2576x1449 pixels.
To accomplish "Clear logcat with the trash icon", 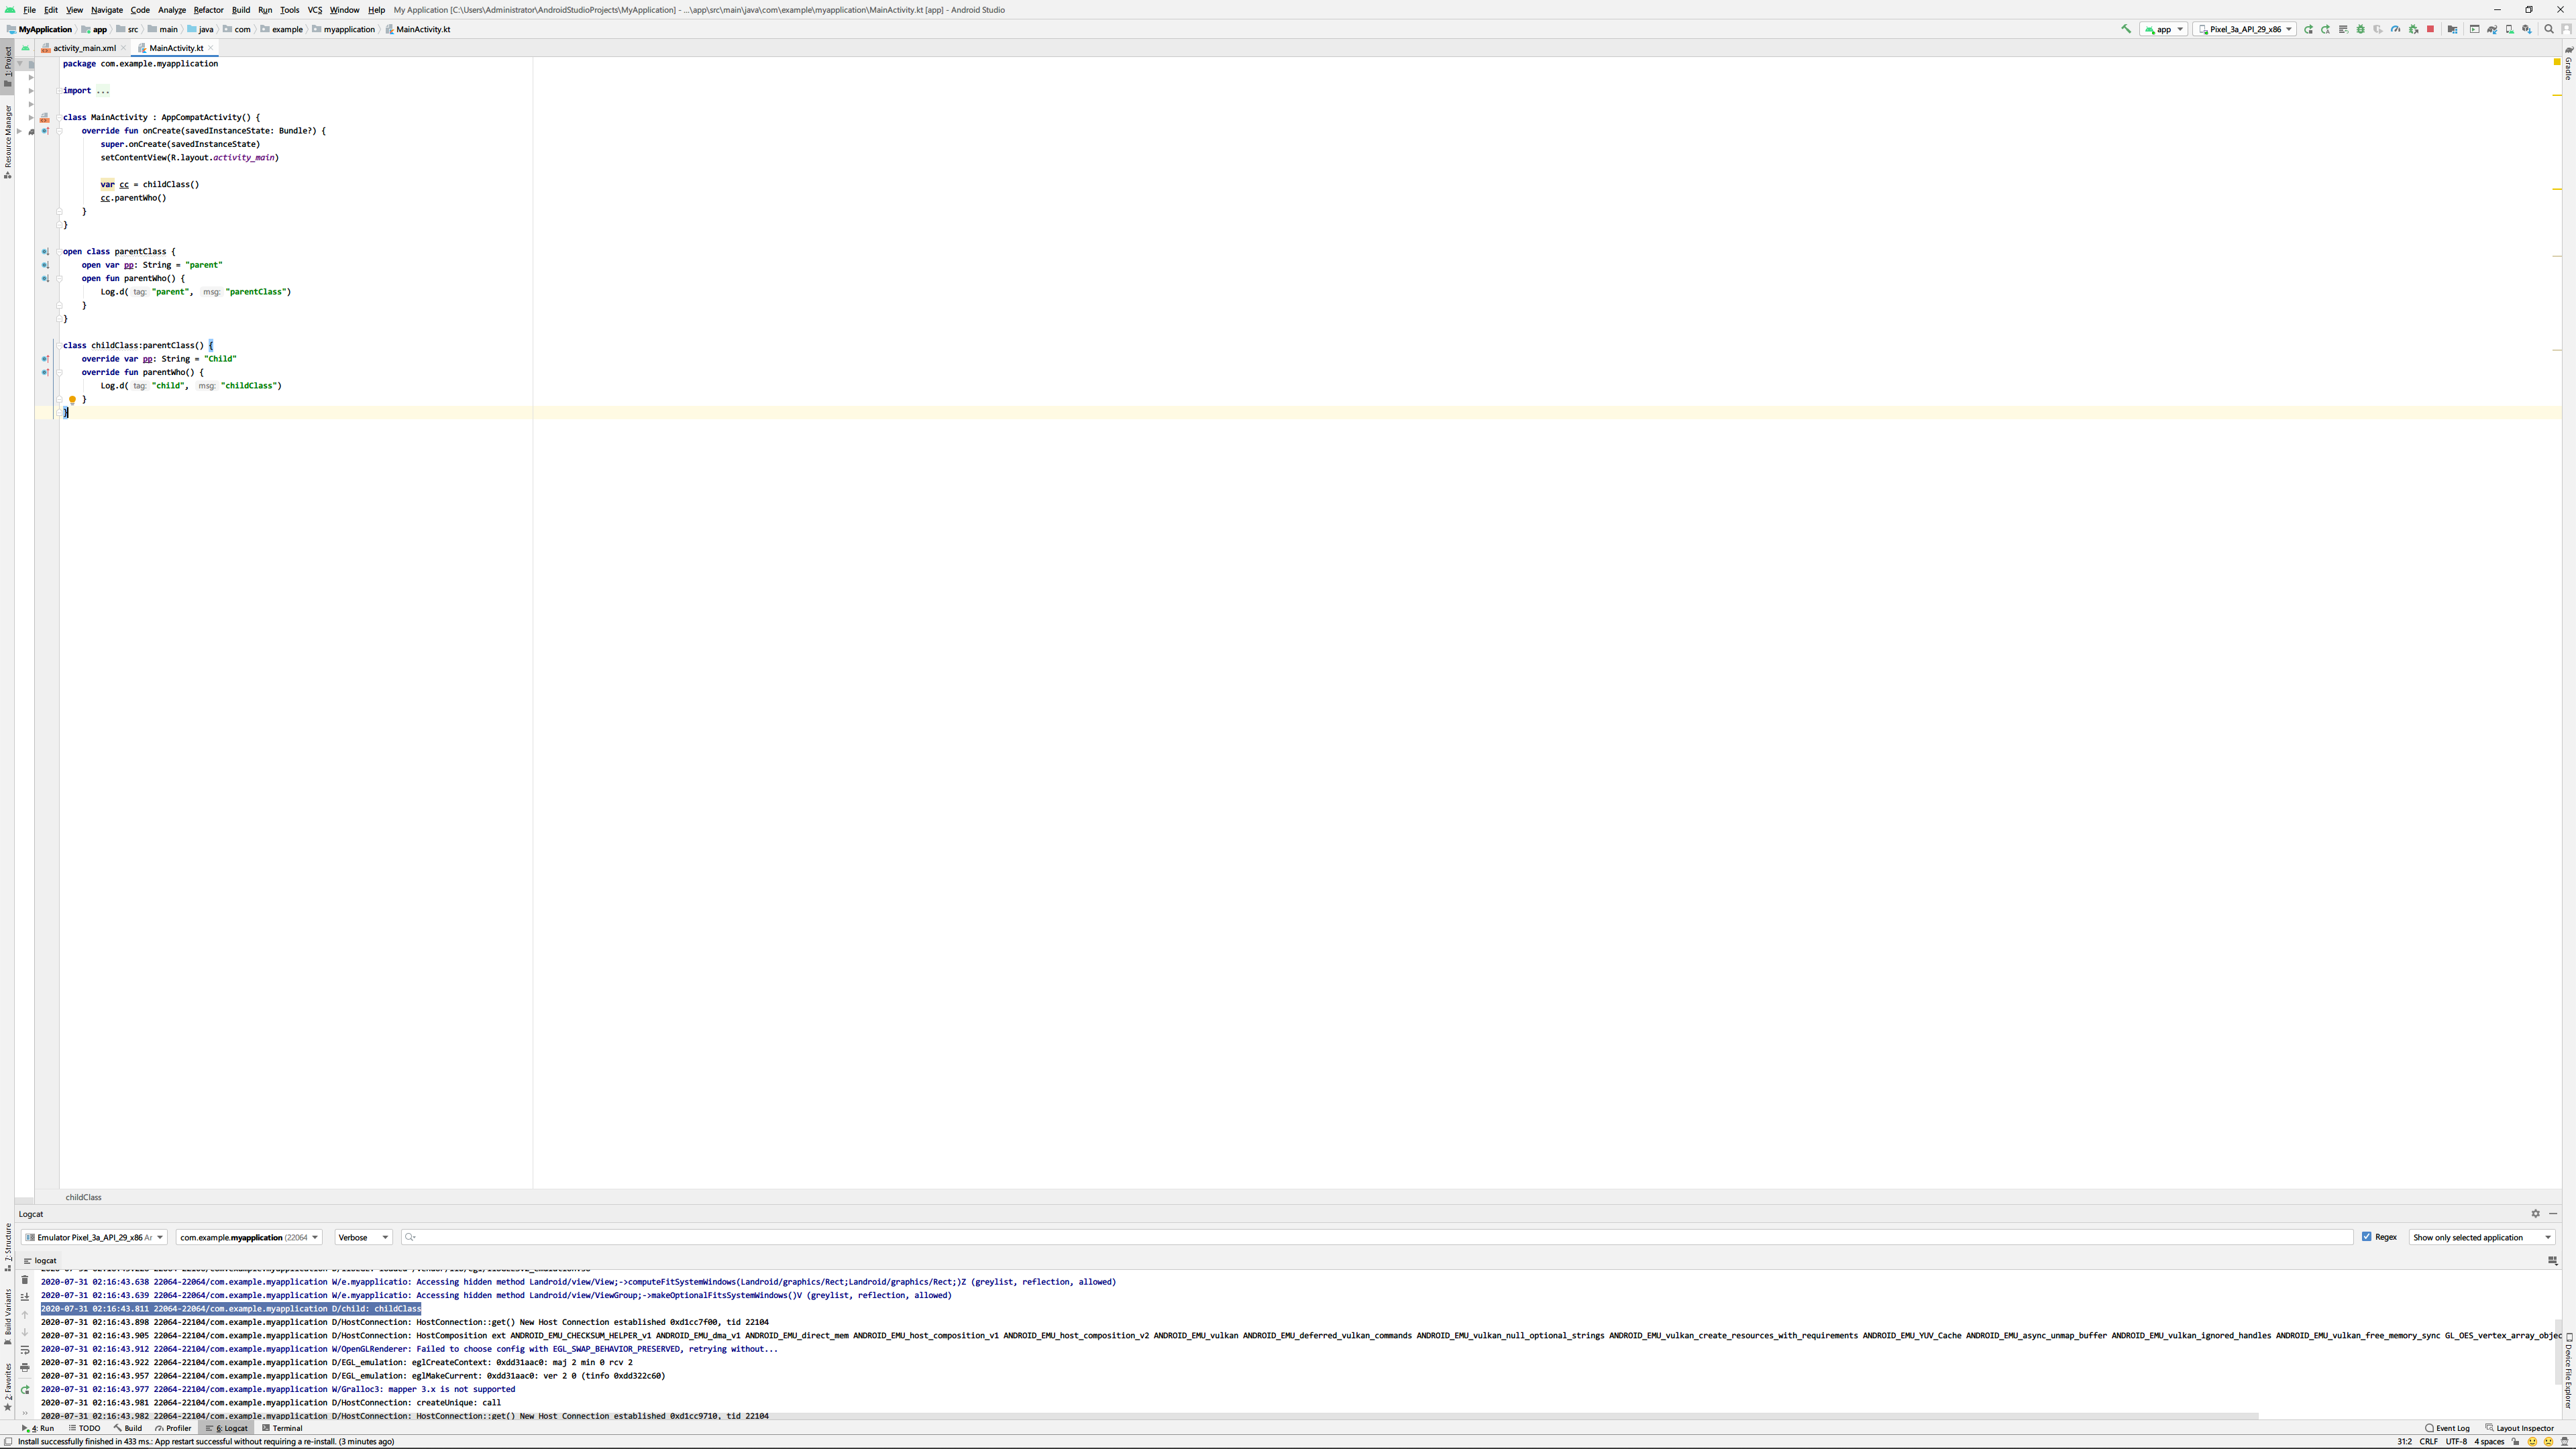I will pyautogui.click(x=25, y=1280).
